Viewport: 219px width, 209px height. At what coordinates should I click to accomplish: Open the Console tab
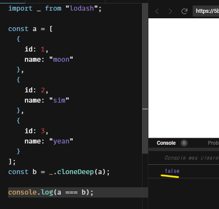[166, 143]
